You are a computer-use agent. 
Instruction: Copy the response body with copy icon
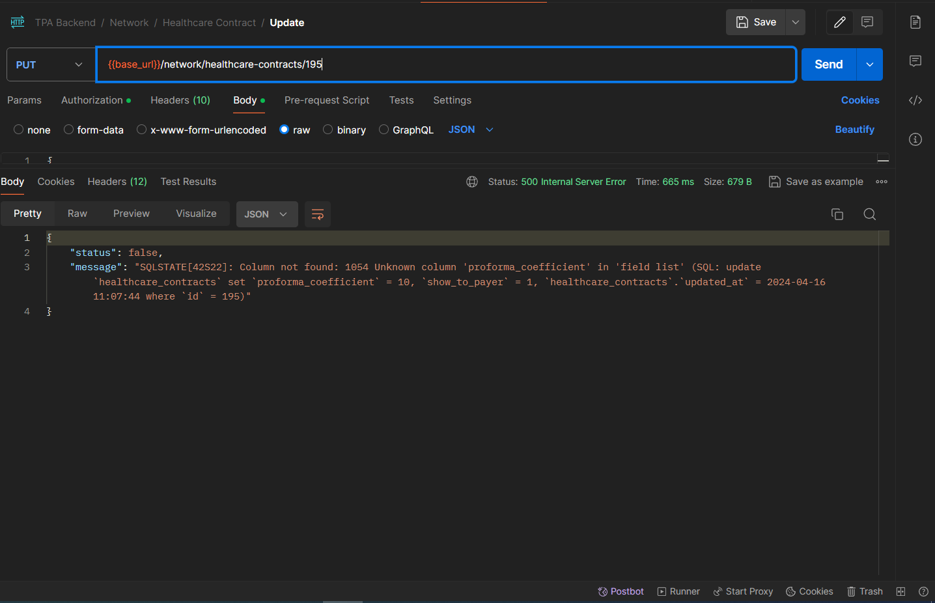tap(837, 214)
